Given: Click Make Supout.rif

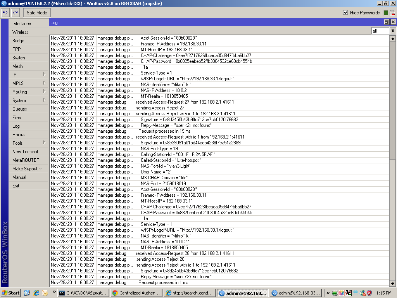Looking at the screenshot, I should tap(28, 169).
